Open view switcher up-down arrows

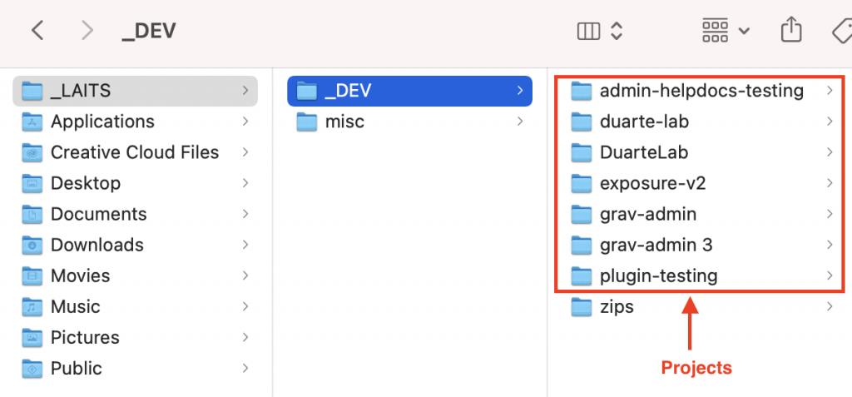616,31
